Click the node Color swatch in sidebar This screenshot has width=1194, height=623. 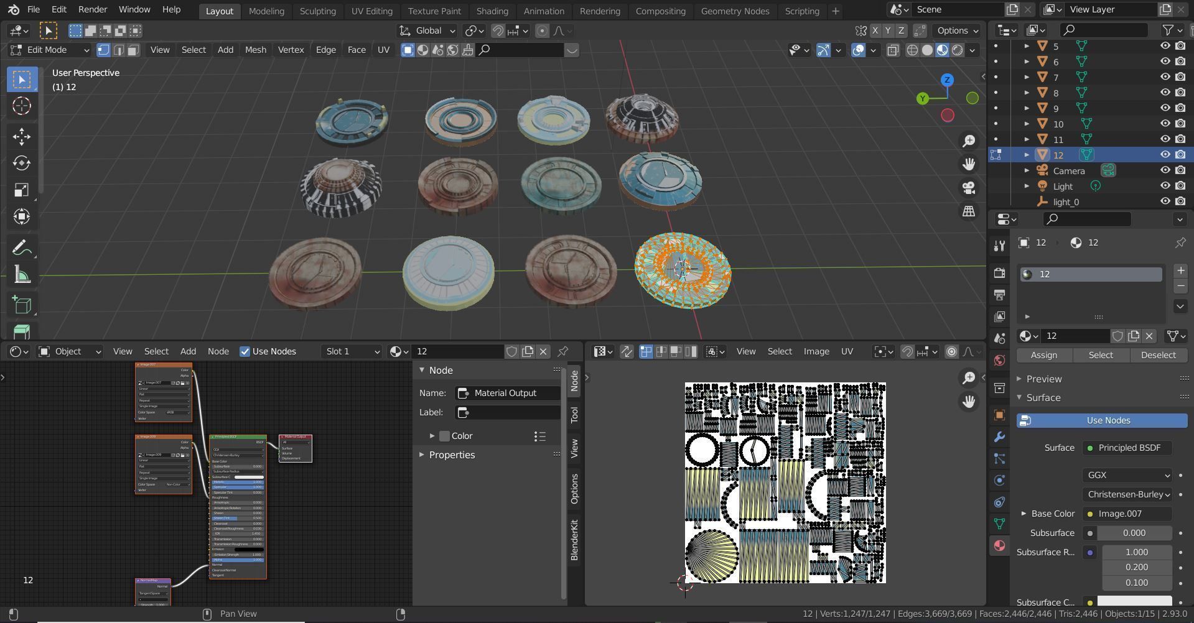(x=444, y=436)
